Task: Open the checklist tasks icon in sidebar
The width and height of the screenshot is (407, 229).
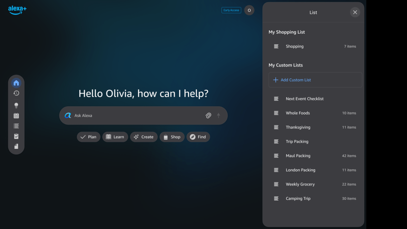Action: (16, 136)
